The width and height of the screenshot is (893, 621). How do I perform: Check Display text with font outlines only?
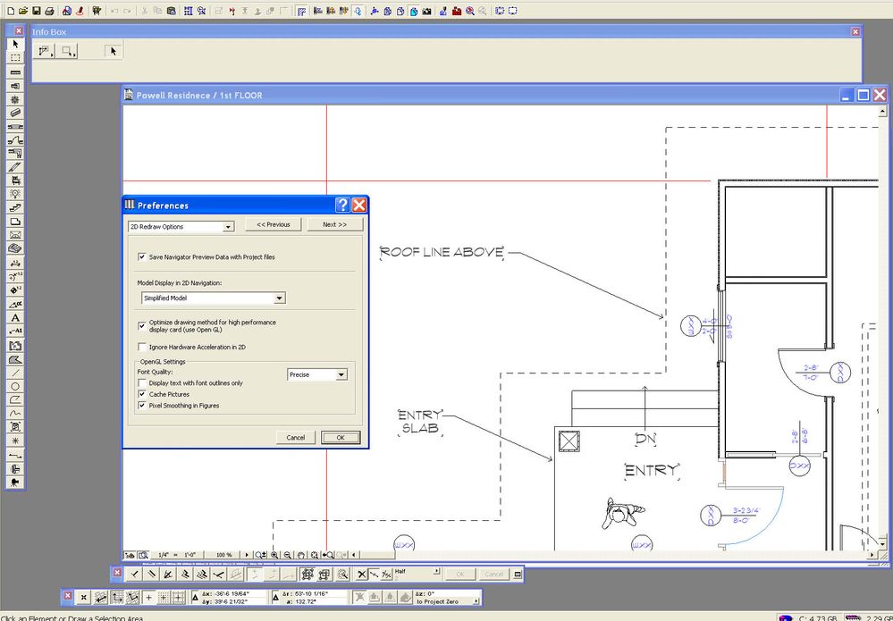[x=142, y=382]
